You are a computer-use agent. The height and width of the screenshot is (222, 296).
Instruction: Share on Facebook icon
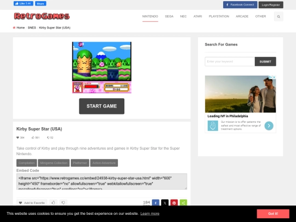[156, 203]
